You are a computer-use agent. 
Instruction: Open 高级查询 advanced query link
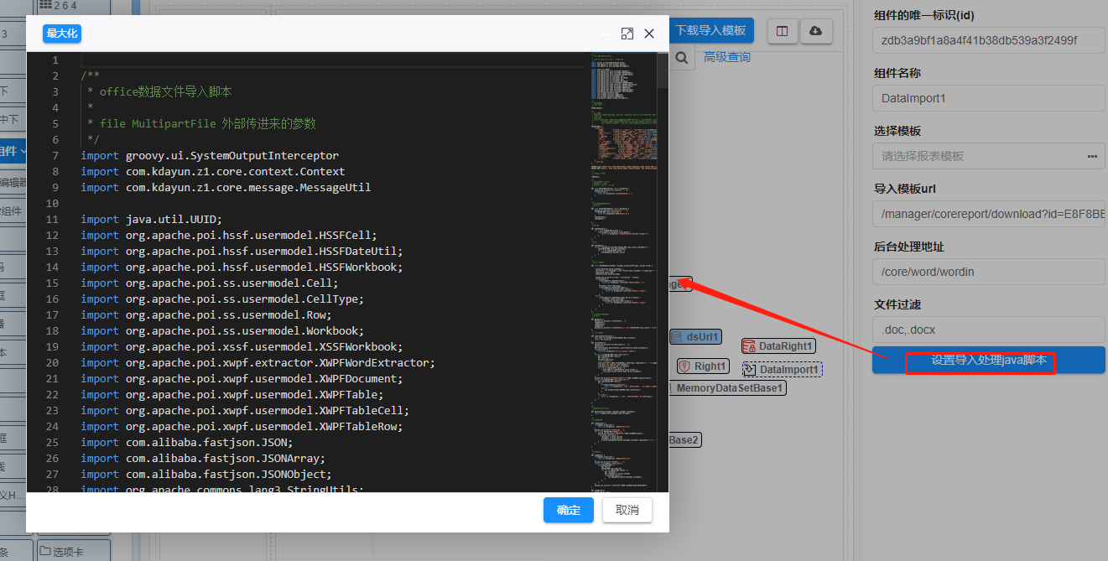(x=726, y=57)
